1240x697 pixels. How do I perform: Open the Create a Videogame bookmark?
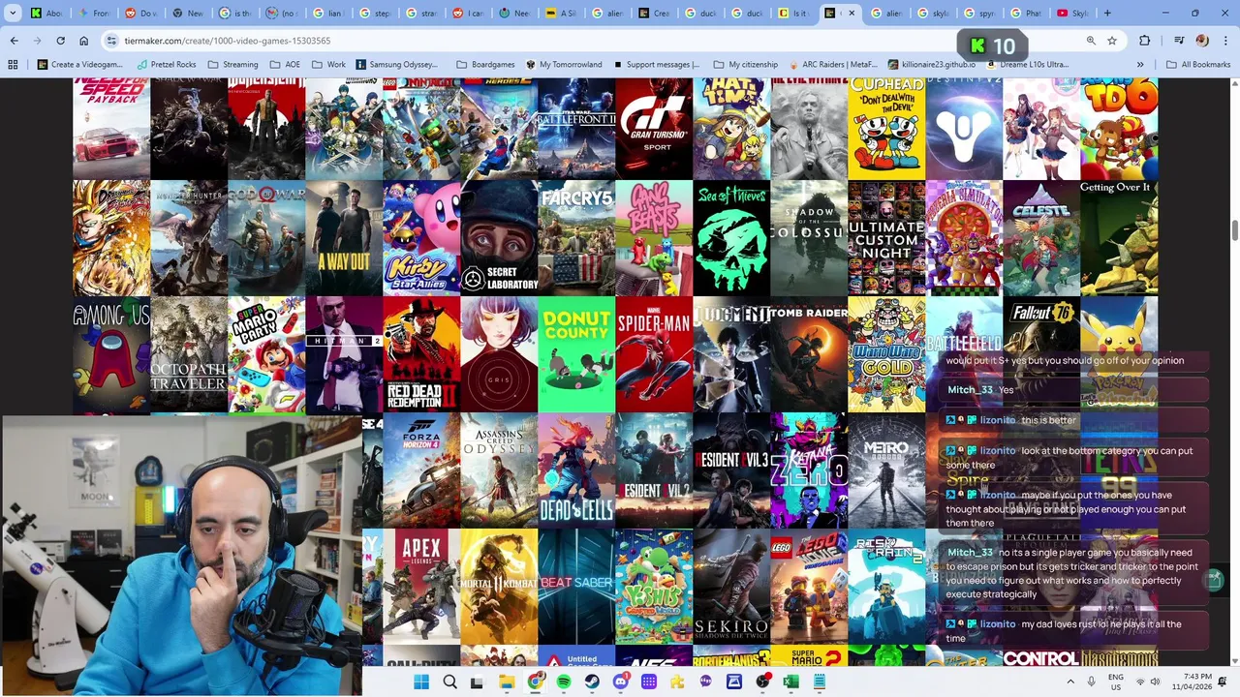point(80,65)
